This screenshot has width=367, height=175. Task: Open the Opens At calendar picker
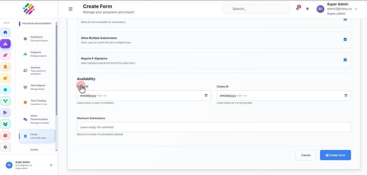[x=206, y=96]
